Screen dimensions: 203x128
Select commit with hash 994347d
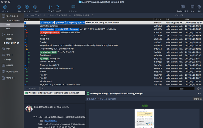113,45
